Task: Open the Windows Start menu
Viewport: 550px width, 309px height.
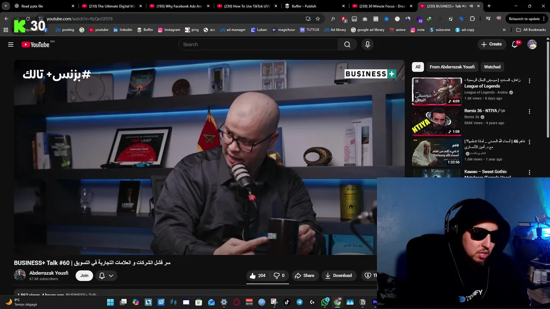Action: point(110,302)
